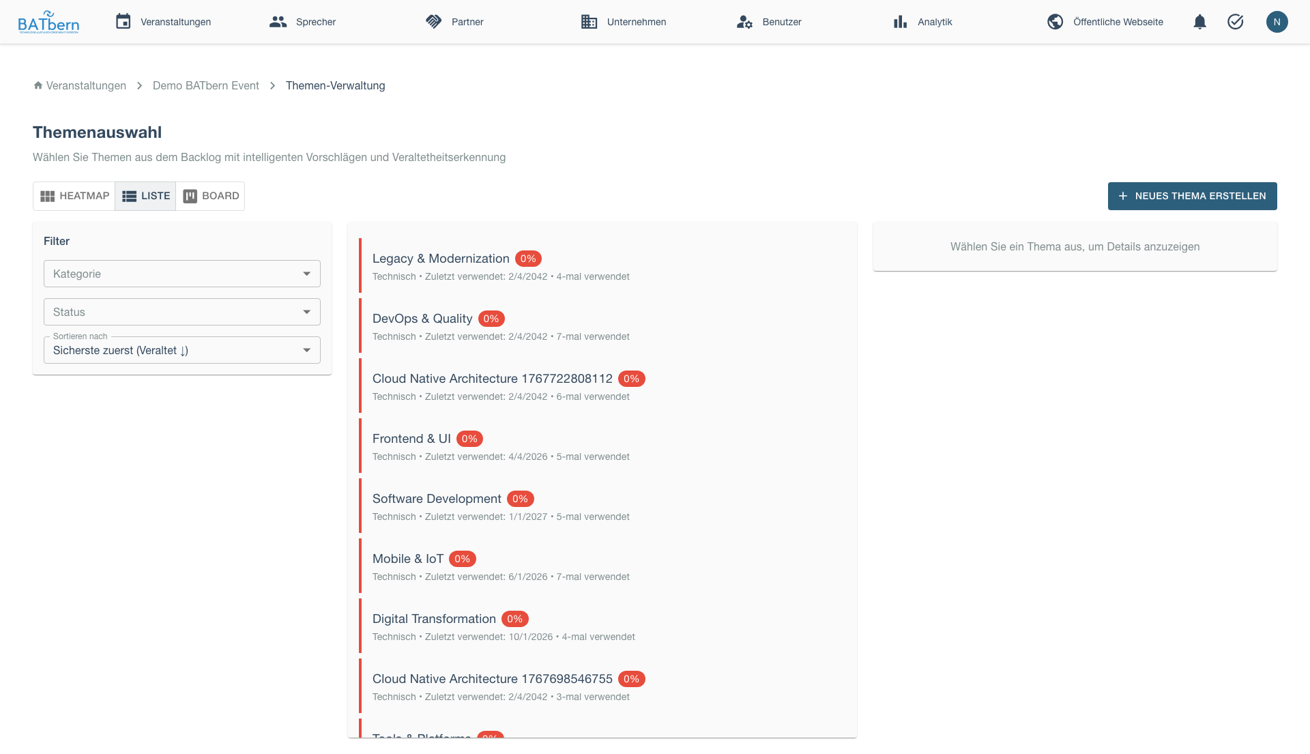Switch to Board view

(x=210, y=196)
